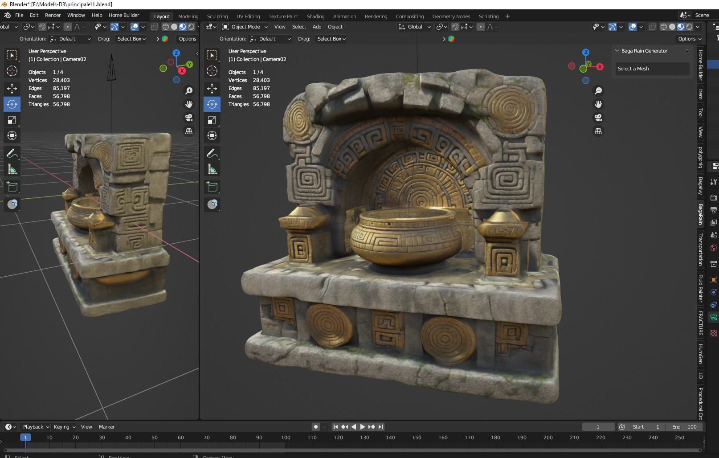Jump to the timeline start frame

335,427
